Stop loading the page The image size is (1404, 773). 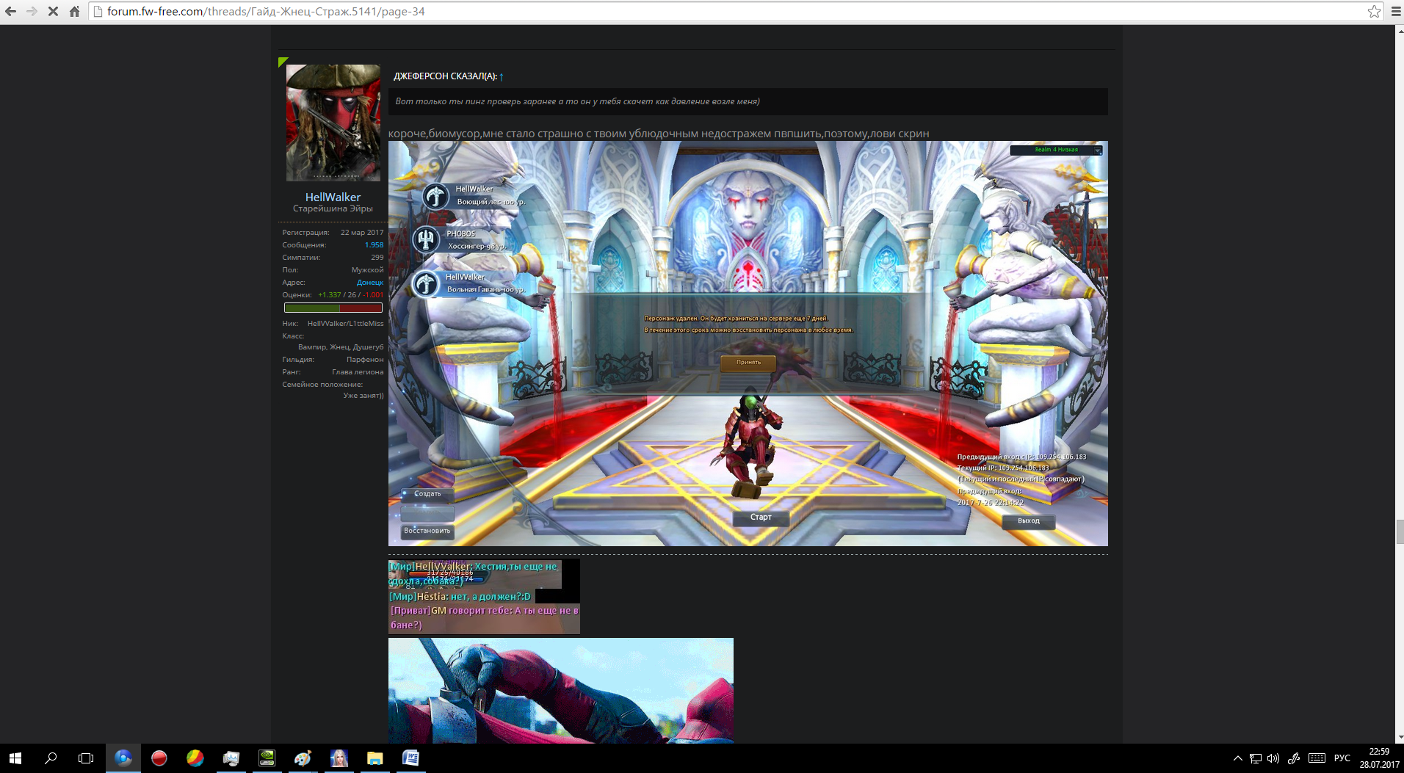[x=53, y=11]
